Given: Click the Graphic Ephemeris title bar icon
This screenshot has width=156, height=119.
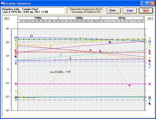Looking at the screenshot, I should pos(3,3).
